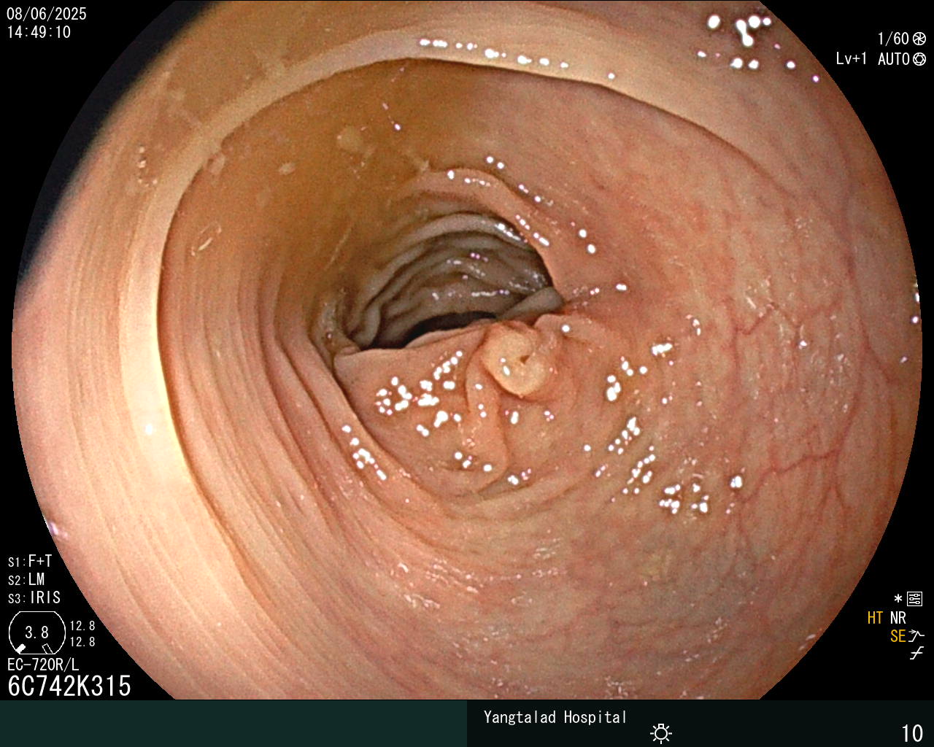
Task: Click the S1: F+T switch assignment
Action: pos(30,561)
